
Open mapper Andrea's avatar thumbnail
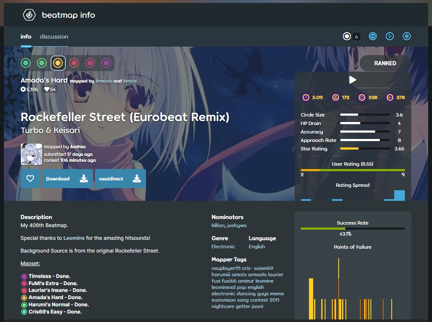[31, 154]
